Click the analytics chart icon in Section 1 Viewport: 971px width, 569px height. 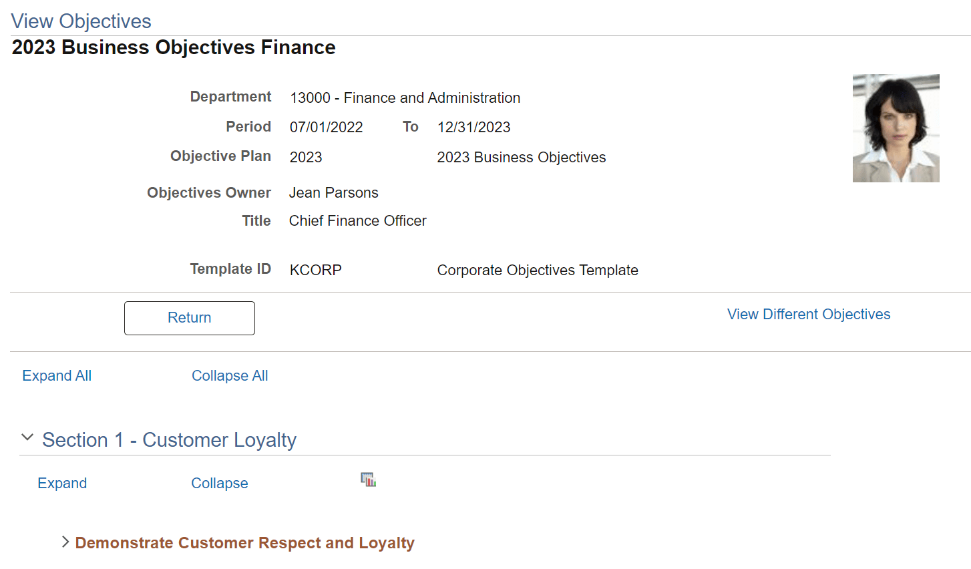(368, 480)
